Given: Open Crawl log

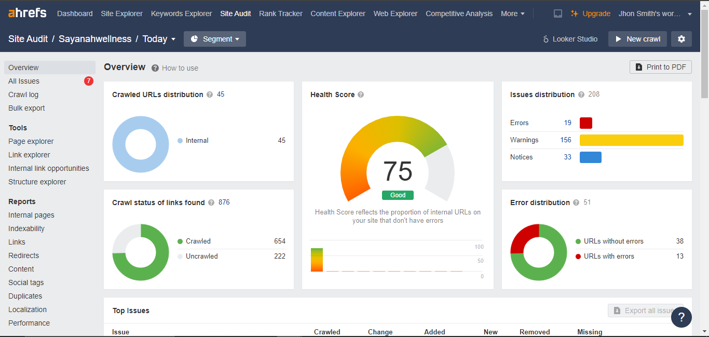Looking at the screenshot, I should point(23,95).
